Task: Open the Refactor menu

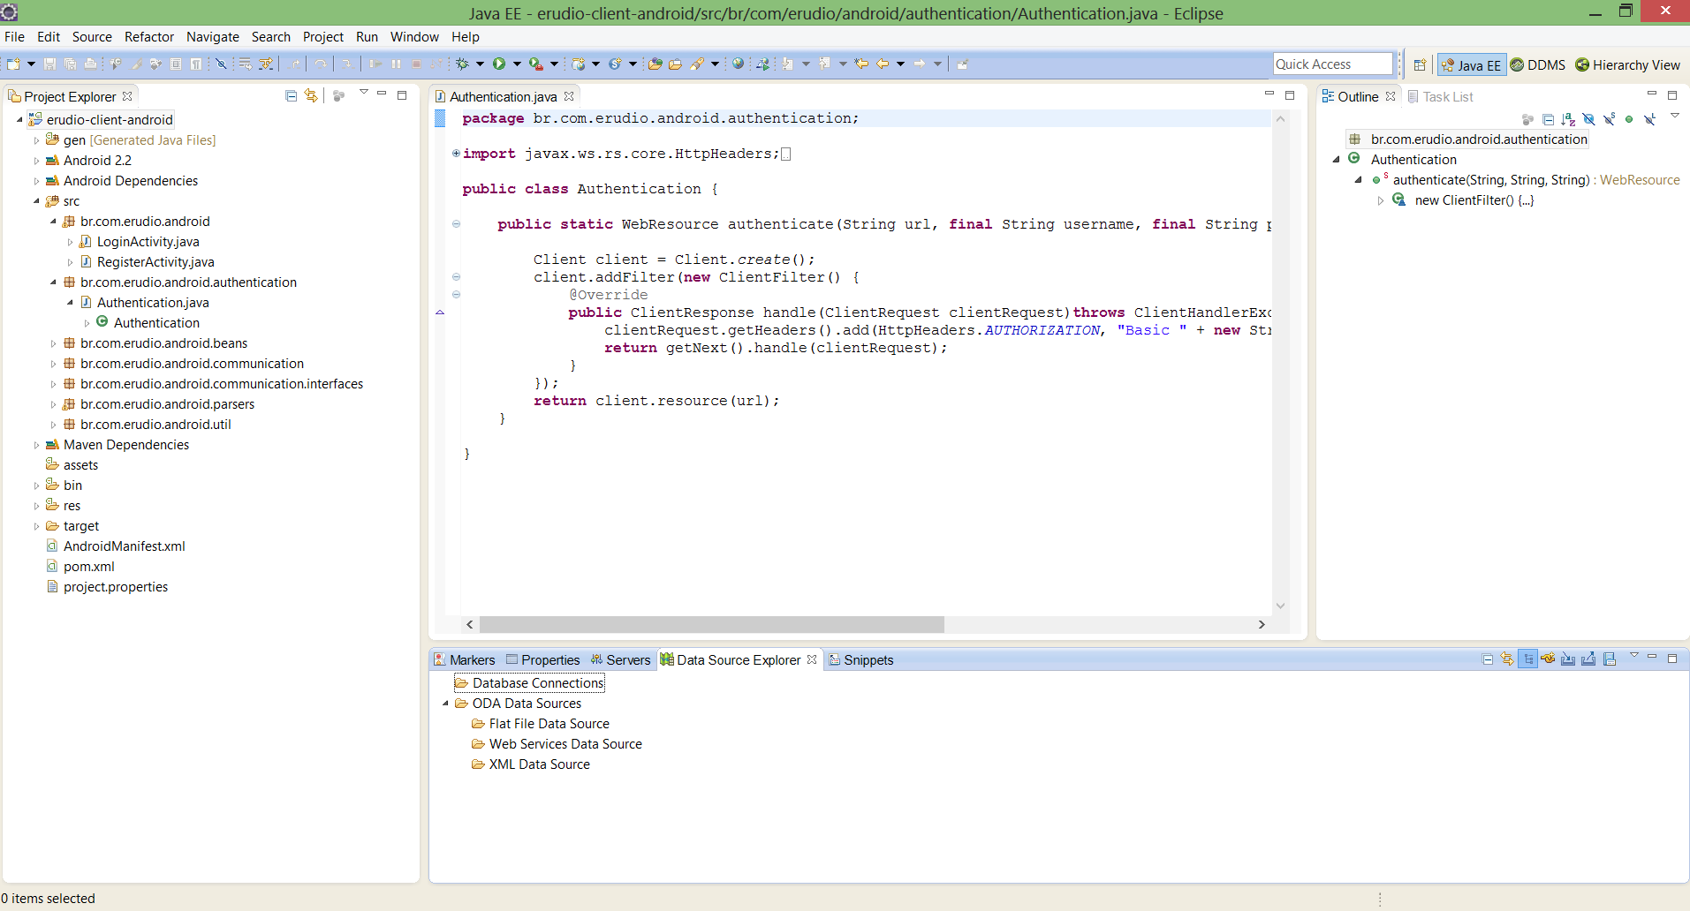Action: (x=148, y=36)
